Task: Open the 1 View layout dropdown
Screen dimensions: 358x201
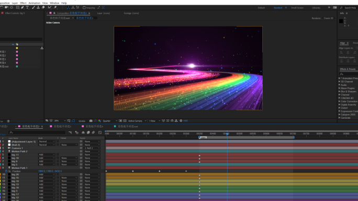Action: pyautogui.click(x=154, y=120)
